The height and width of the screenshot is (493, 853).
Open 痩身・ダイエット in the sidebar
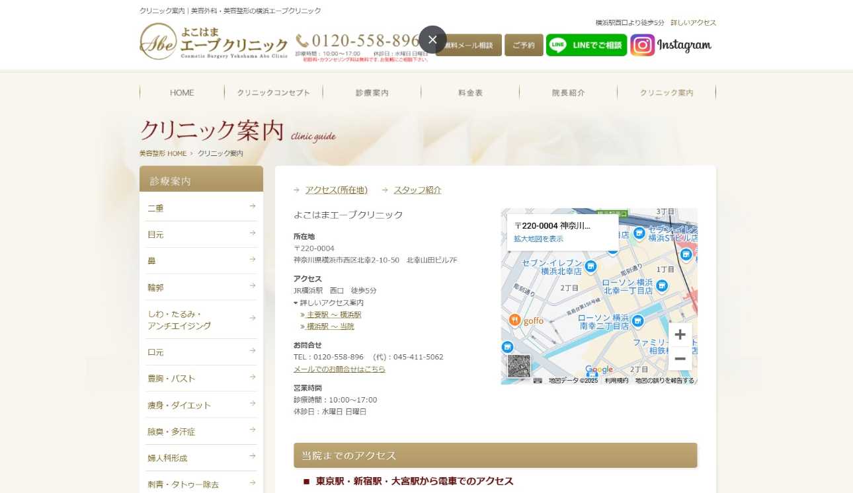201,405
